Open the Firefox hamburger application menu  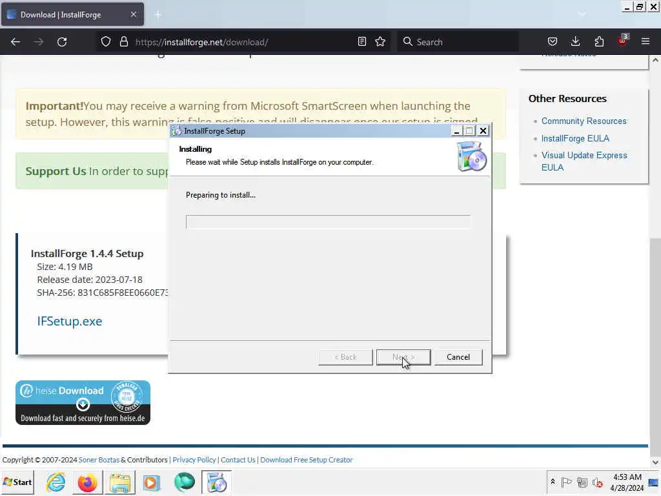tap(646, 42)
